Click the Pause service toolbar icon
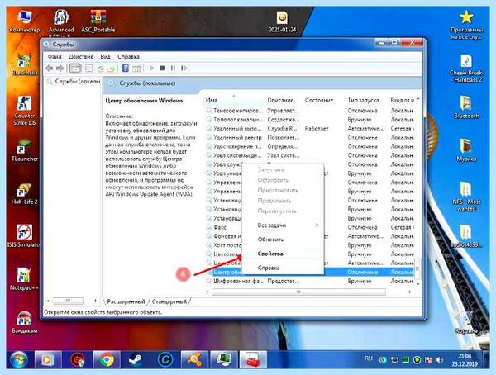 click(x=173, y=68)
